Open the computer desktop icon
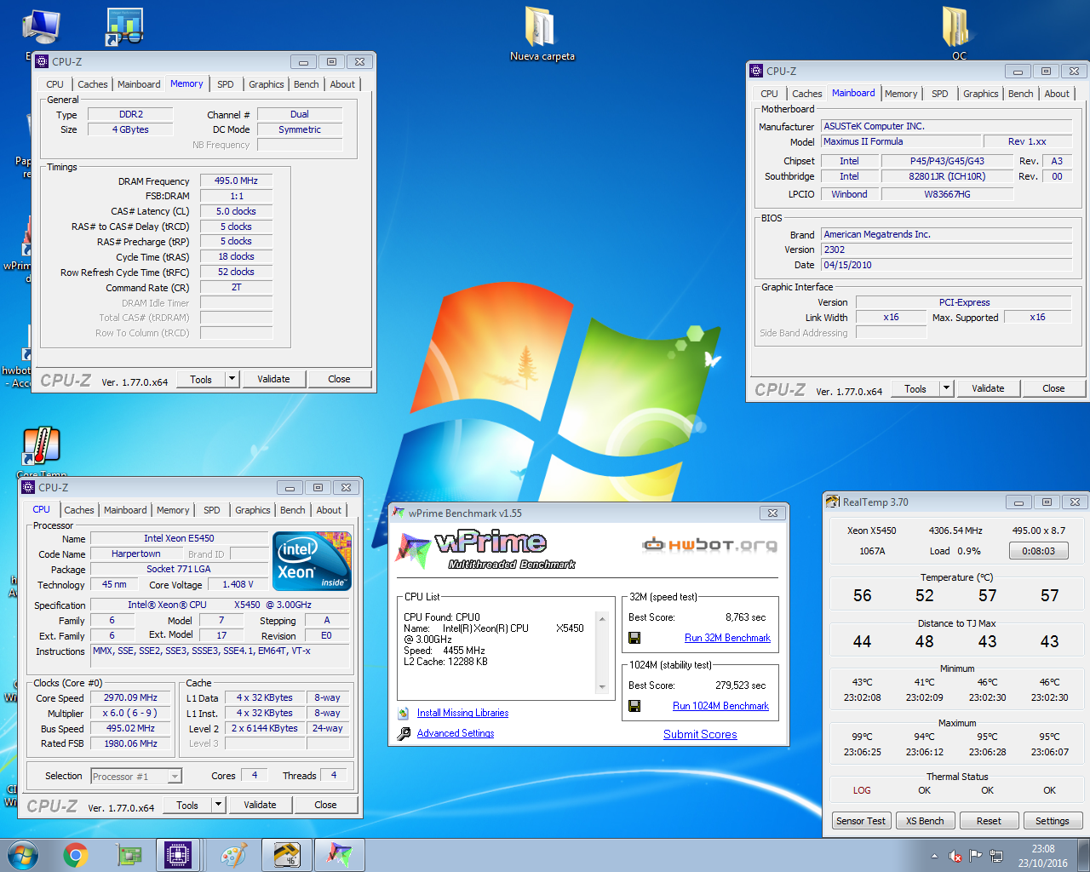This screenshot has width=1090, height=872. pyautogui.click(x=40, y=27)
